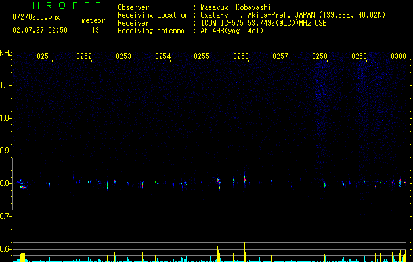Click the 0.7 kHz axis label

point(5,216)
